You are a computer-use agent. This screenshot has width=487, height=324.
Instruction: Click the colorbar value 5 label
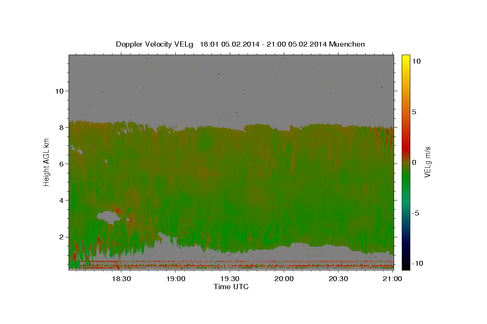414,112
